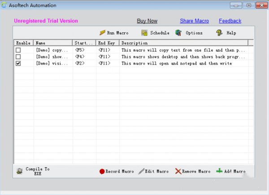This screenshot has height=195, width=269.
Task: Click the Start key column header
Action: (x=84, y=43)
